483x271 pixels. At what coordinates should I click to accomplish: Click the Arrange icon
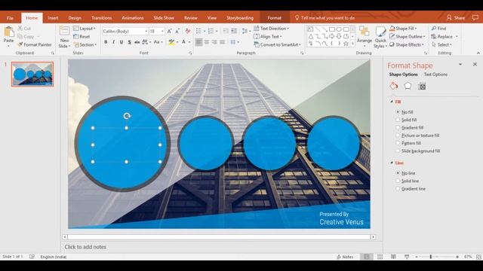pyautogui.click(x=364, y=32)
